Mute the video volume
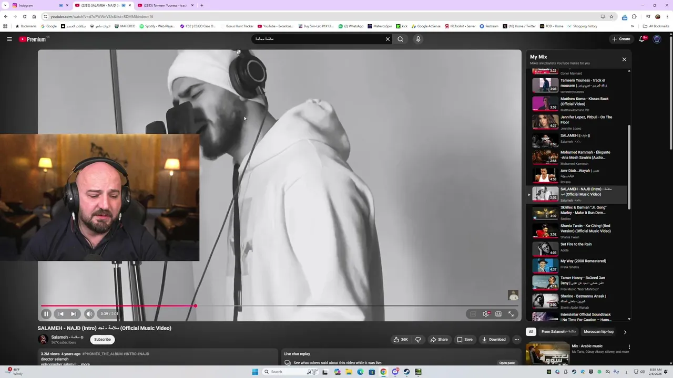673x378 pixels. coord(89,314)
